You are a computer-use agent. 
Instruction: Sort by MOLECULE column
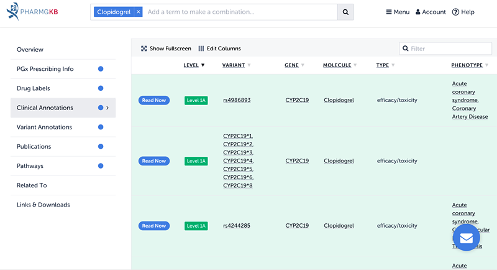coord(340,65)
